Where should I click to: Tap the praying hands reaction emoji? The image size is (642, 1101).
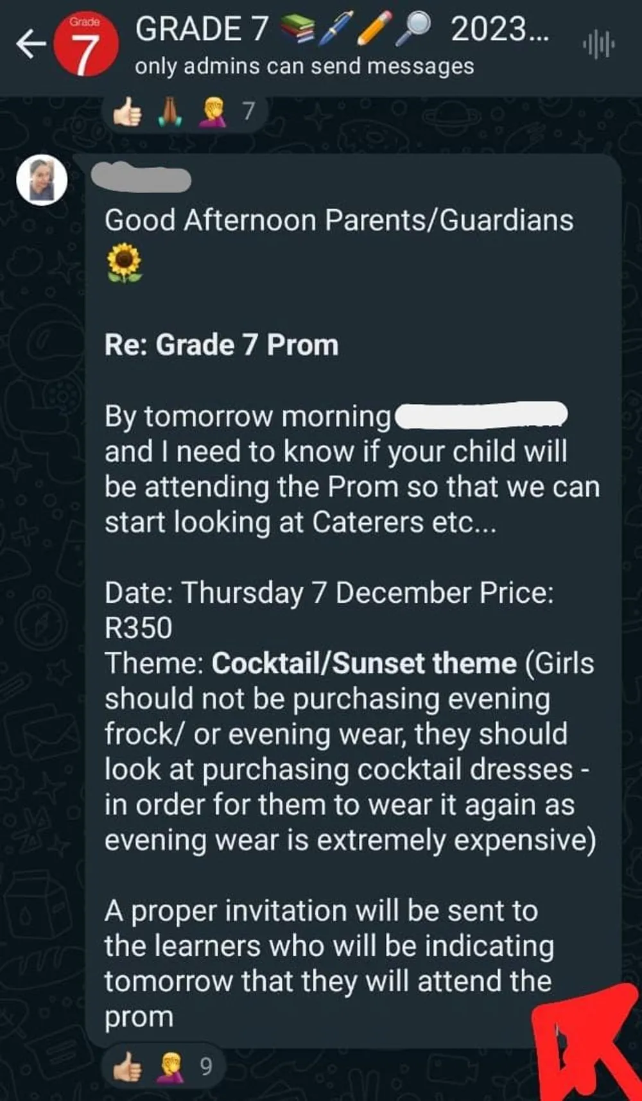[x=171, y=113]
